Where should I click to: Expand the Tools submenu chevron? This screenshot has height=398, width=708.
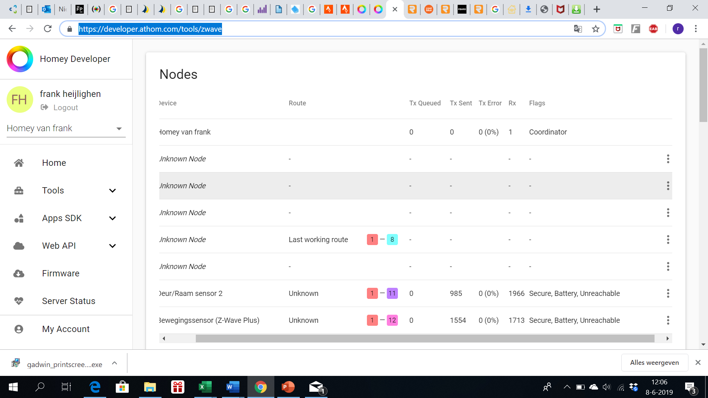click(112, 191)
